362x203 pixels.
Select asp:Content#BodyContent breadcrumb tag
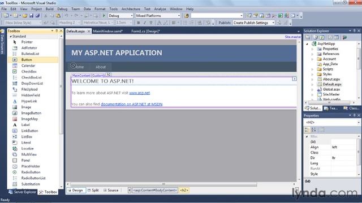[x=154, y=191]
